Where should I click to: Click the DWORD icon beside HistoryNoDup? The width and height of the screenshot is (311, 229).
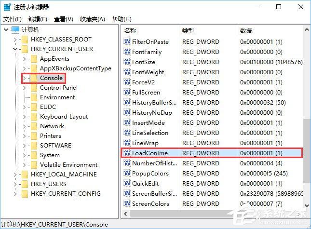127,112
